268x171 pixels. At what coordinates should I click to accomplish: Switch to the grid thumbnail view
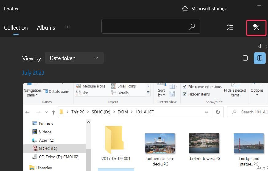[259, 58]
